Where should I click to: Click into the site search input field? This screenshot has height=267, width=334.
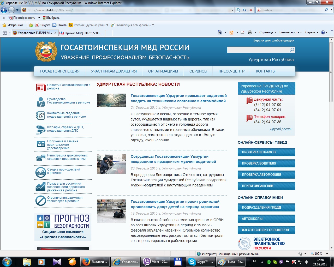[x=258, y=50]
